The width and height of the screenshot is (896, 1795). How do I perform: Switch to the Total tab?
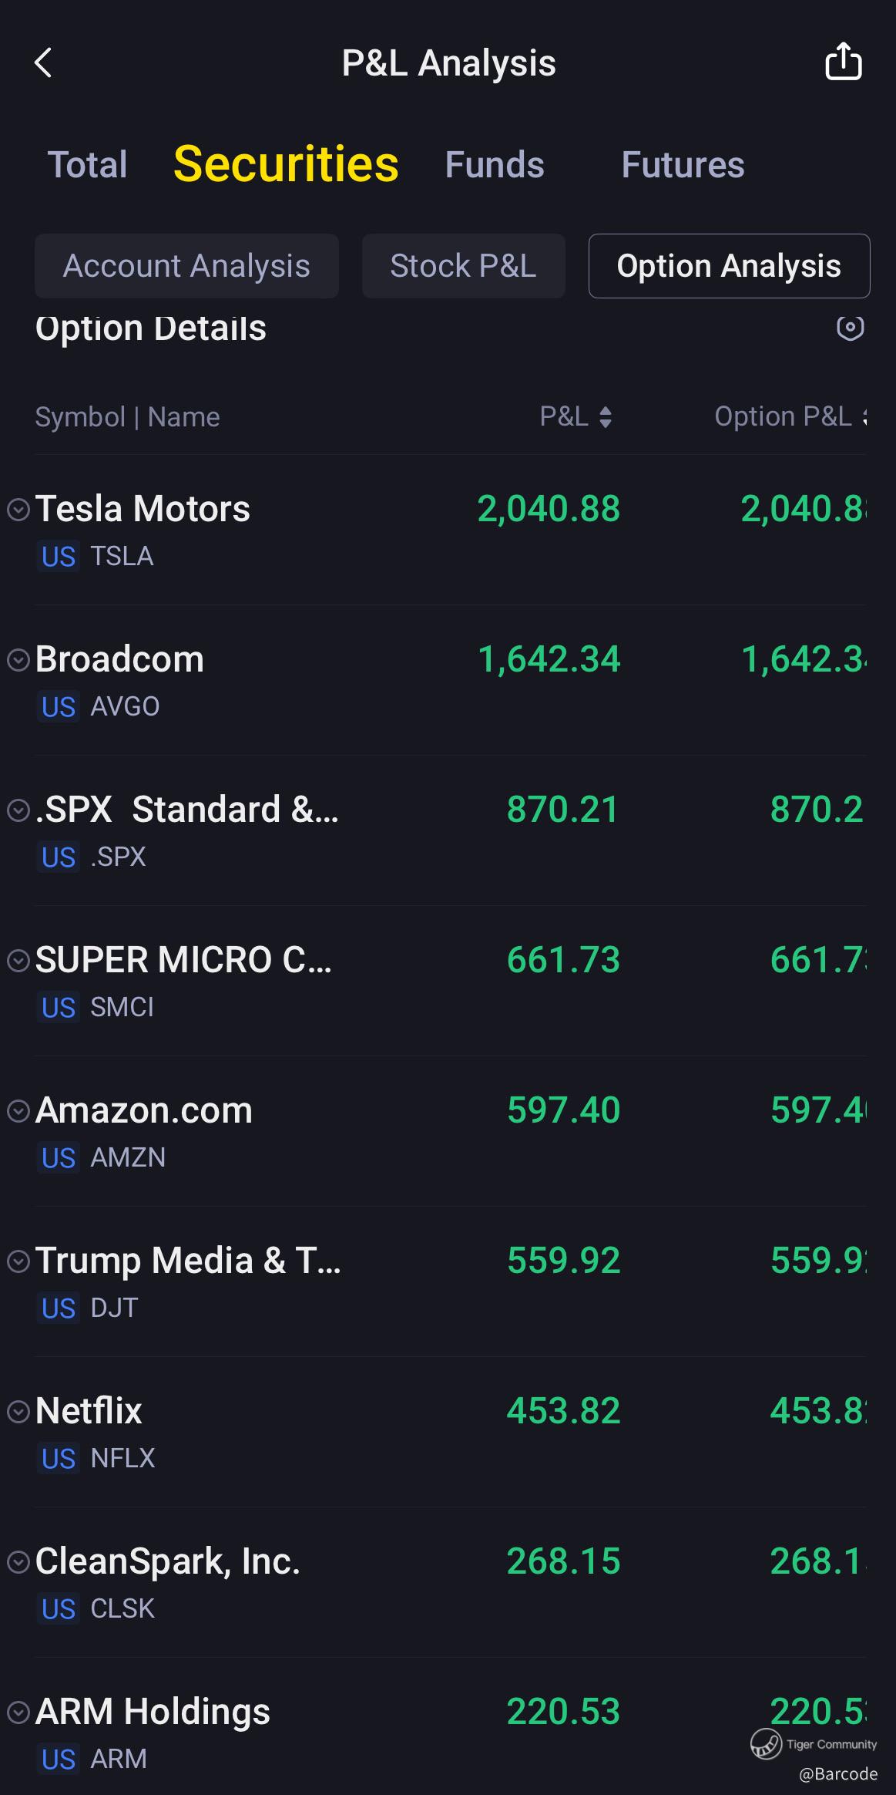coord(88,165)
